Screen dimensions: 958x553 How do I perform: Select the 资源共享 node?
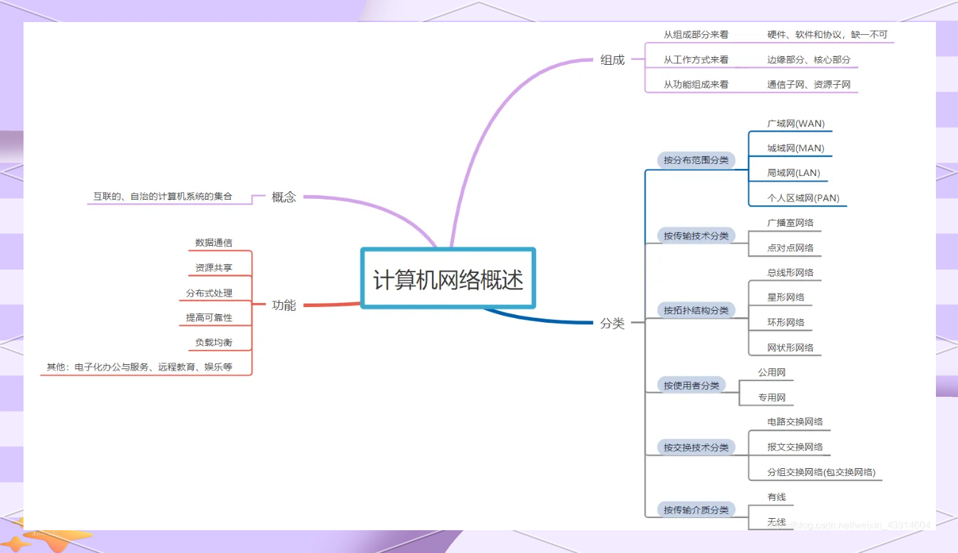pyautogui.click(x=214, y=268)
